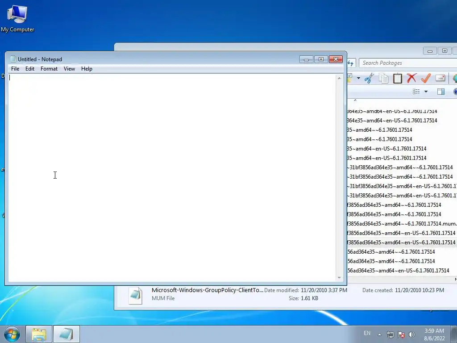
Task: Click the red X Delete icon
Action: (x=411, y=78)
